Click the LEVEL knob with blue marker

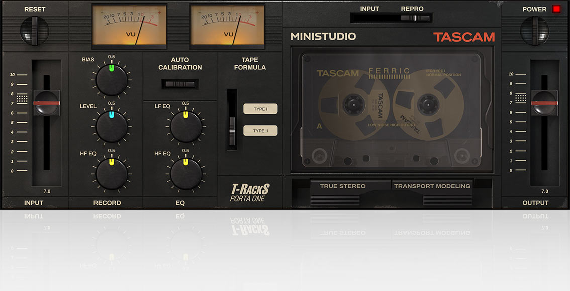[x=111, y=126]
